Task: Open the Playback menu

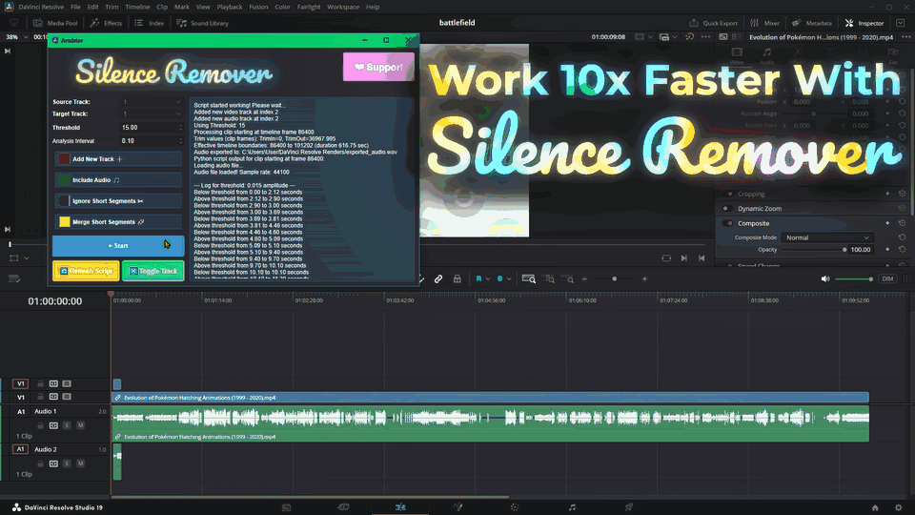Action: tap(230, 7)
